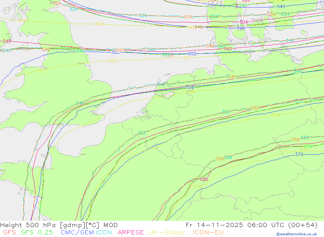Click the orange 546 label over northern Germany
The width and height of the screenshot is (324, 237).
[232, 77]
